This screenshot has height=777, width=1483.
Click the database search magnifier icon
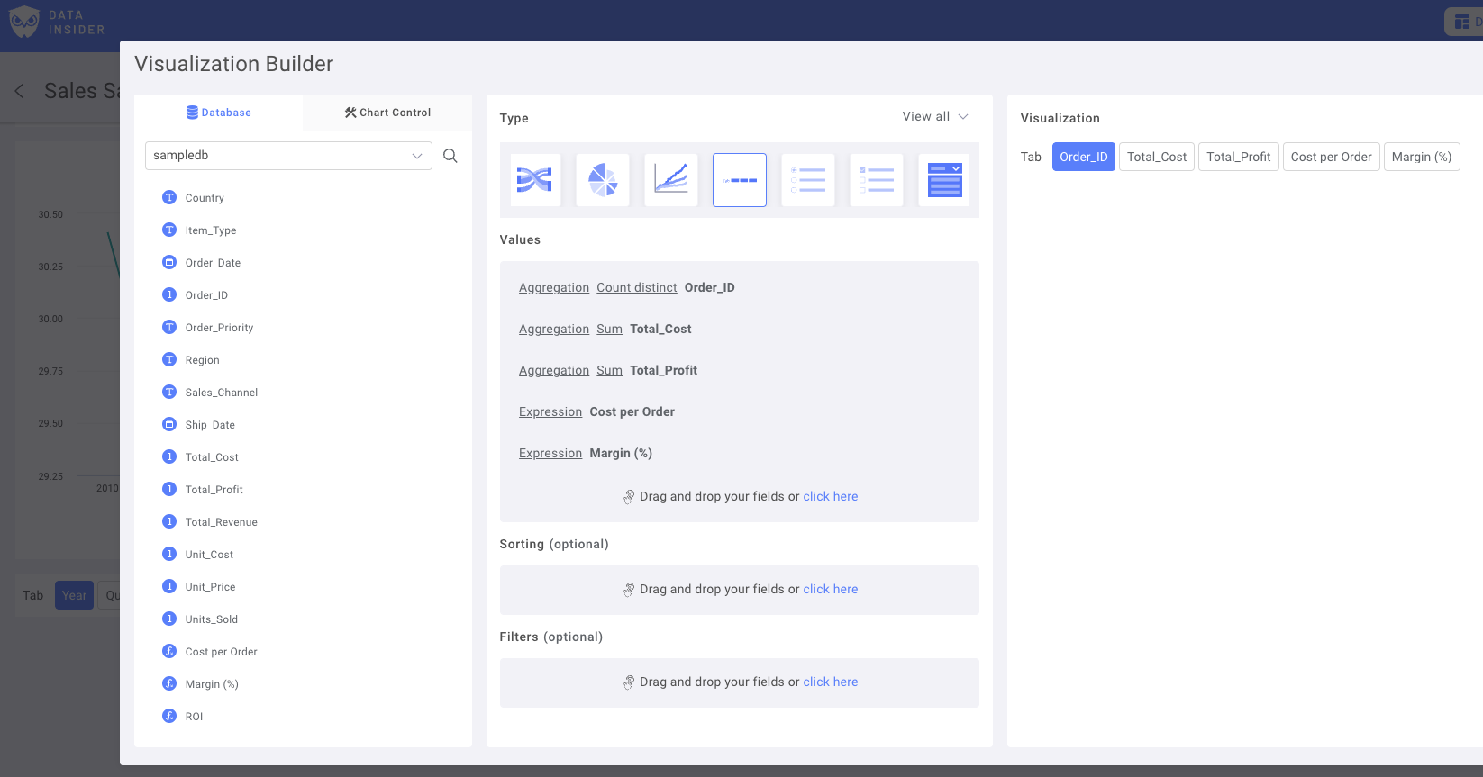point(450,156)
